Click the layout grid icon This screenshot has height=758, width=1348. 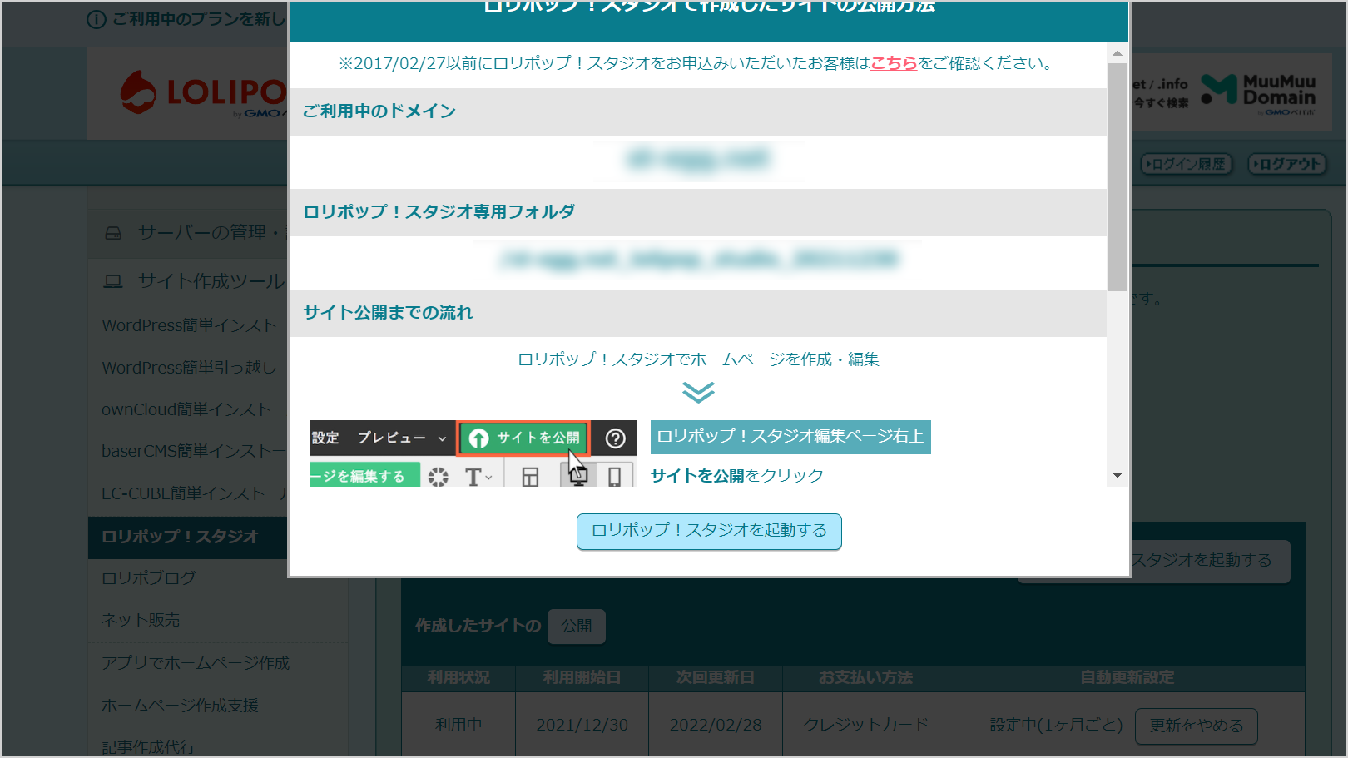coord(530,477)
